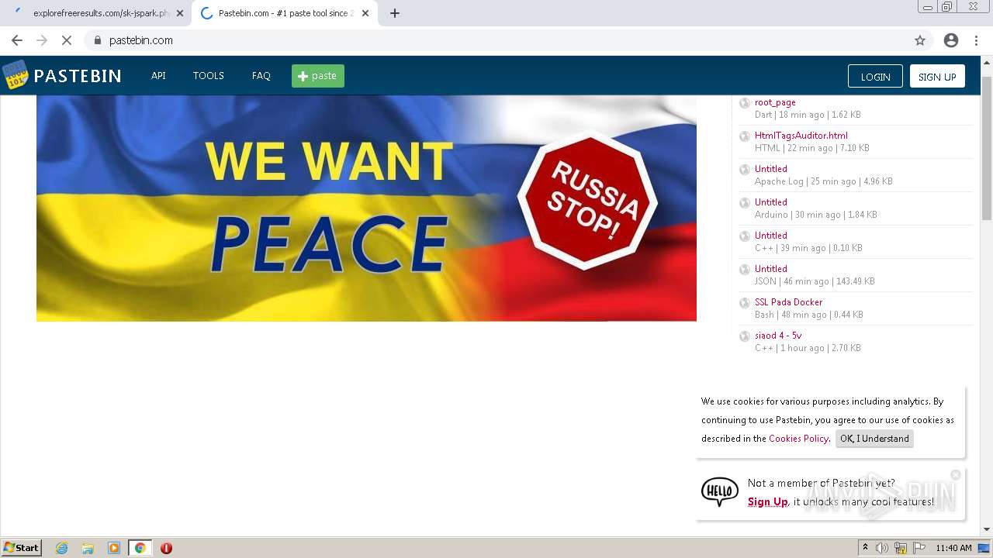Open the Untitled Arduino paste
993x558 pixels.
(771, 202)
